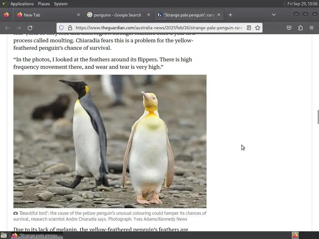Viewport: 319px width, 239px height.
Task: Click the page vertical scrollbar thumb
Action: [x=318, y=117]
